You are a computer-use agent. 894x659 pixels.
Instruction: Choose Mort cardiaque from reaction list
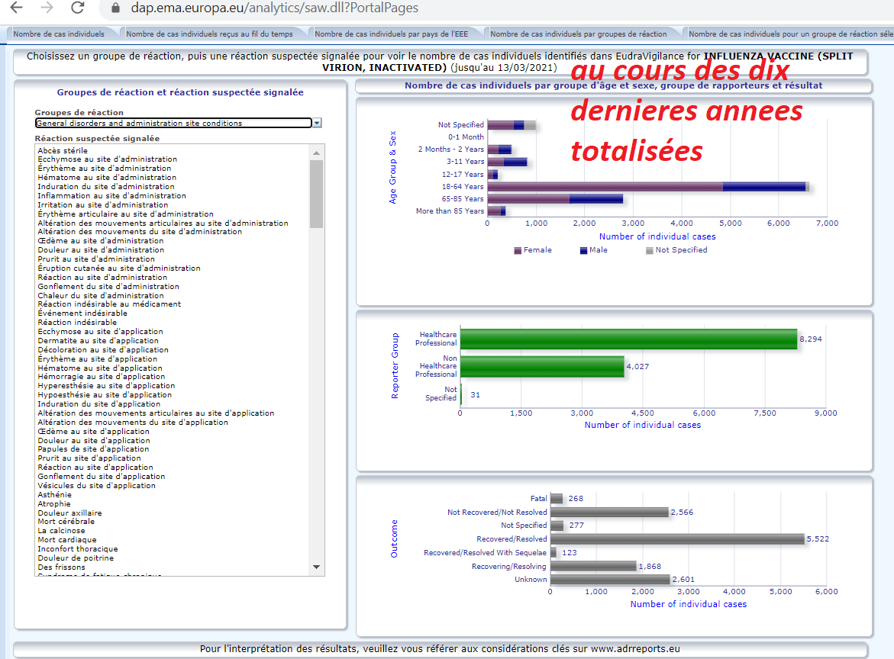click(x=67, y=540)
